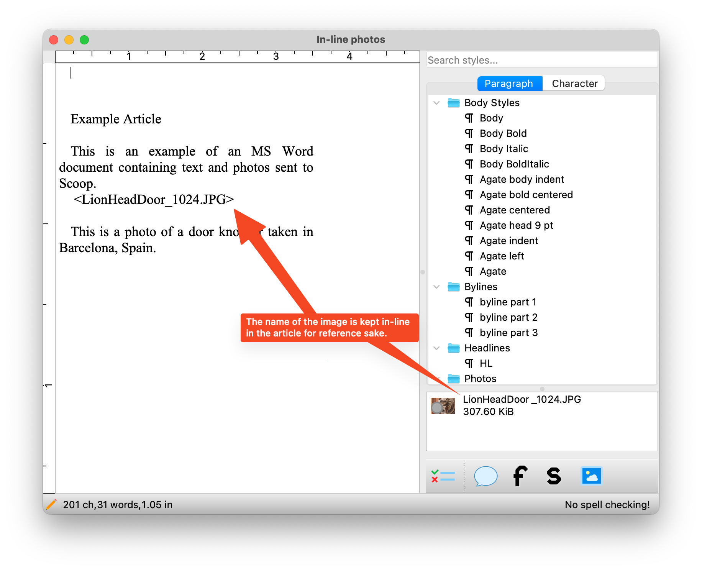
Task: Select the Paragraph tab
Action: coord(508,84)
